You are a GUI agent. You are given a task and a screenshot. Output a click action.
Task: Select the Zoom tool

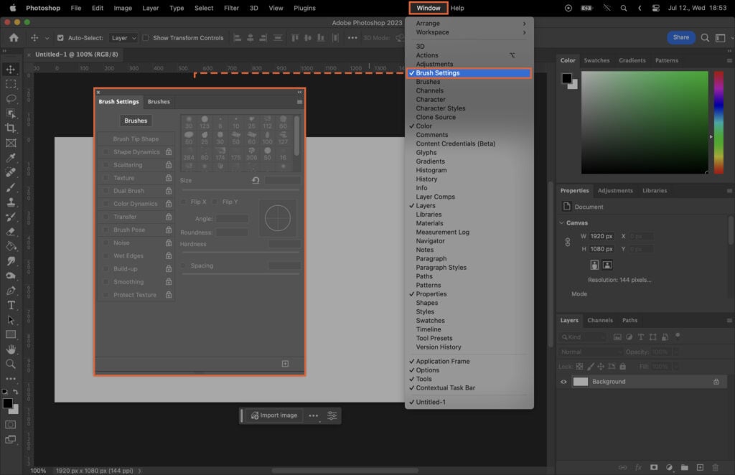[x=9, y=363]
